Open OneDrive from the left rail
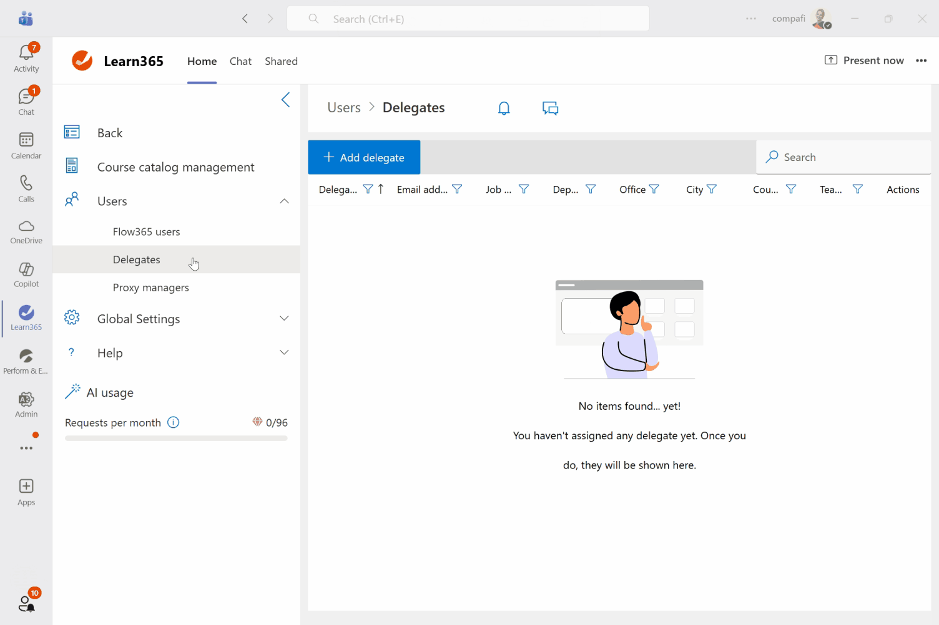Screen dimensions: 939x625 26,231
